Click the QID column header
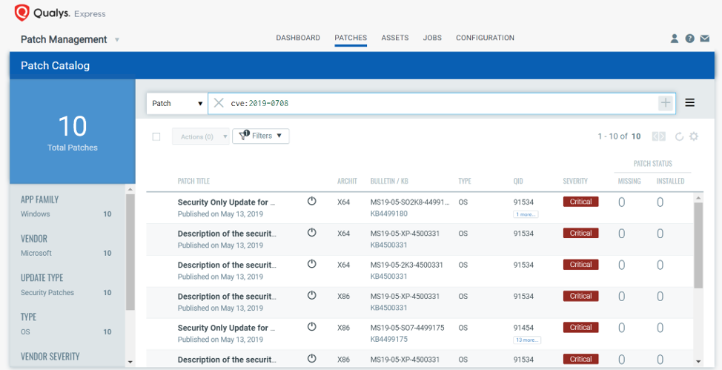The height and width of the screenshot is (370, 722). coord(518,181)
